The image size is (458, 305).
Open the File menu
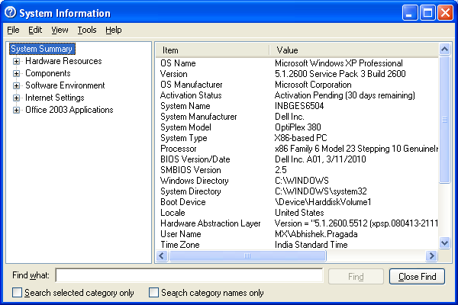click(x=13, y=30)
